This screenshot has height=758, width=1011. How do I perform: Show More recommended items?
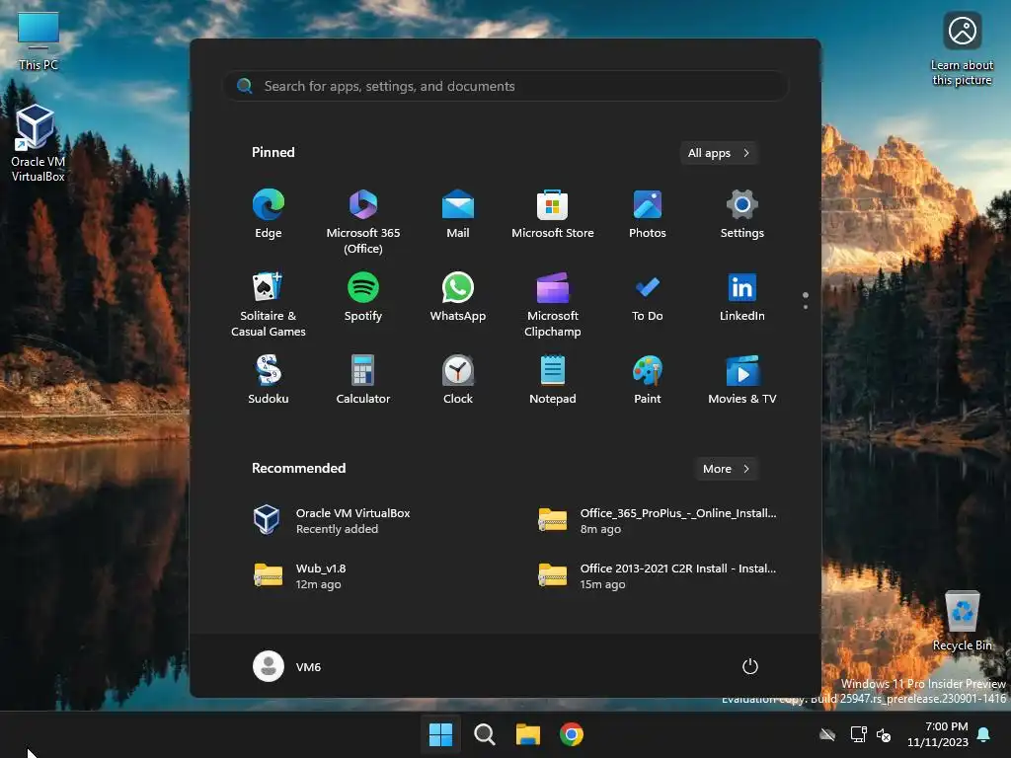(726, 469)
